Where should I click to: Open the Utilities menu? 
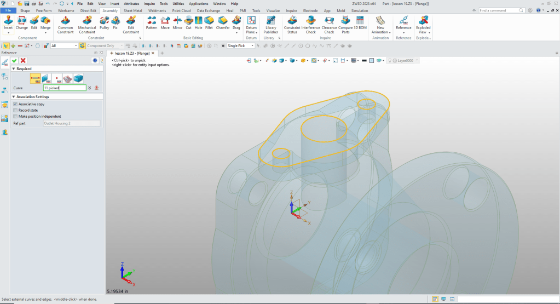tap(178, 3)
